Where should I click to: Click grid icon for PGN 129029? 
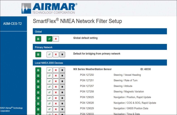pos(38,109)
